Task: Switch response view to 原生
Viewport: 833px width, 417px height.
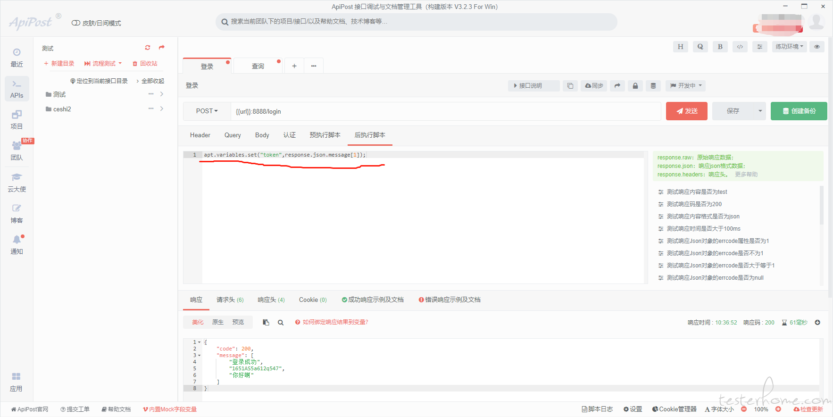Action: point(218,323)
